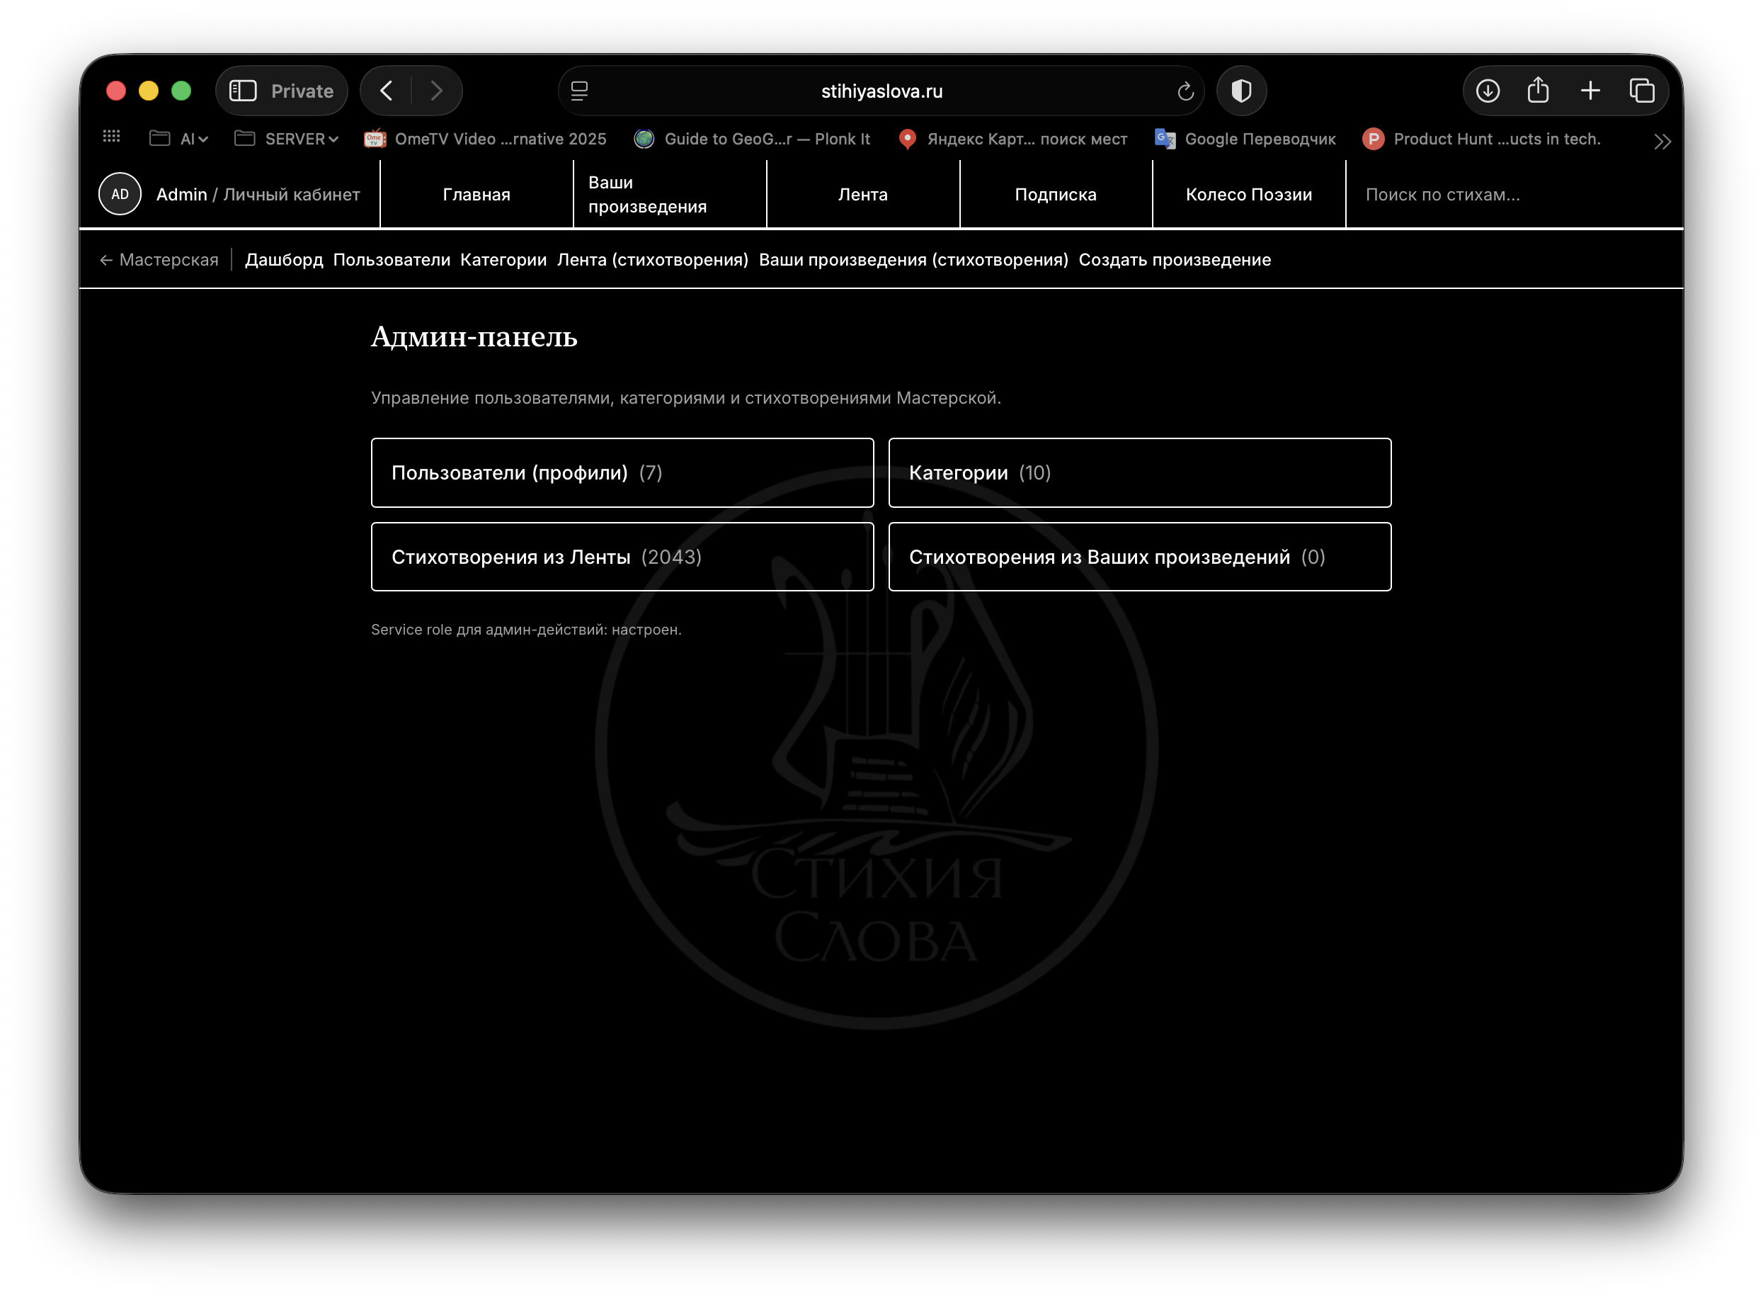
Task: Open the Подписка tab
Action: coord(1056,193)
